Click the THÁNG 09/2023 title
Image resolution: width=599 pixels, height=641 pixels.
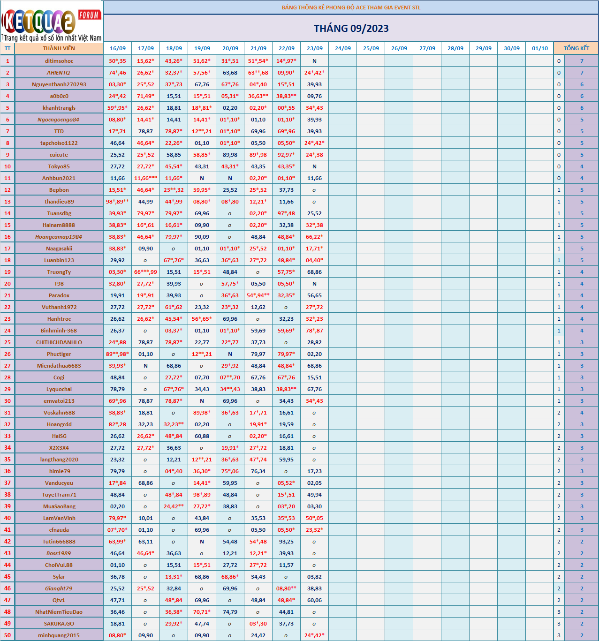(x=351, y=29)
